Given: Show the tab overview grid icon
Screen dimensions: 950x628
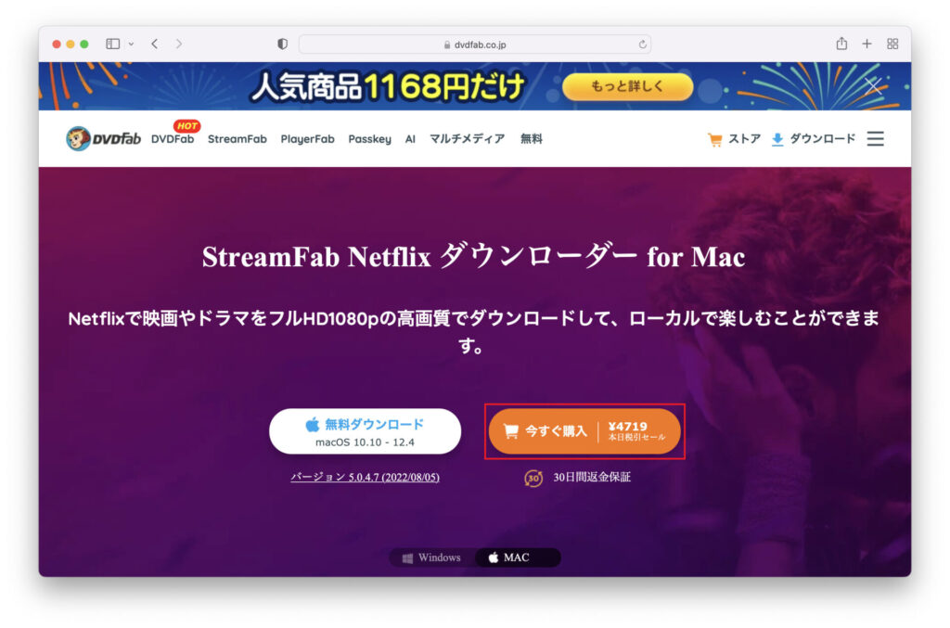Looking at the screenshot, I should 892,44.
